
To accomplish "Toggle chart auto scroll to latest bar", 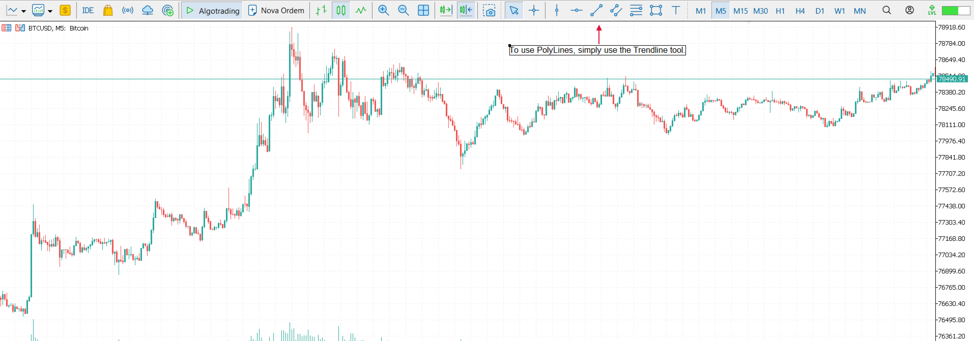I will 446,10.
